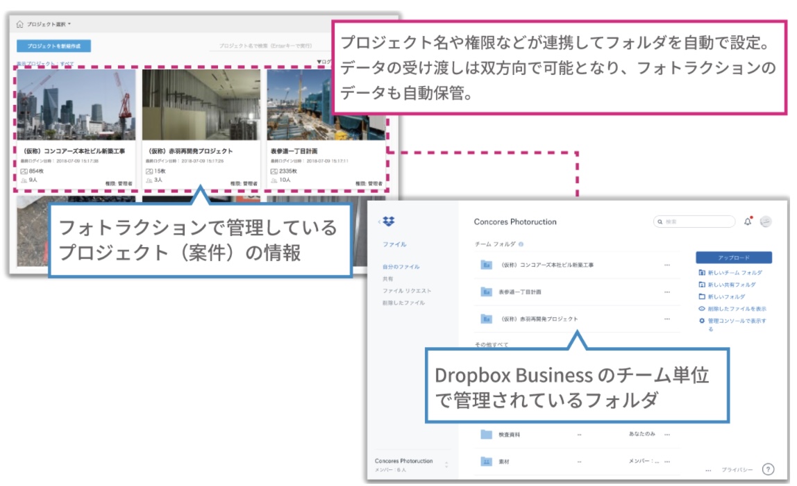Click the プライバシー footer link
Viewport: 797px width, 486px height.
tap(737, 470)
